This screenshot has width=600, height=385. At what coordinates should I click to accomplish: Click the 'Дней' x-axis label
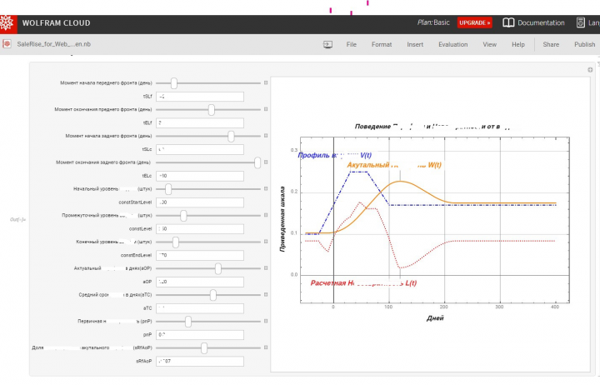click(x=435, y=318)
